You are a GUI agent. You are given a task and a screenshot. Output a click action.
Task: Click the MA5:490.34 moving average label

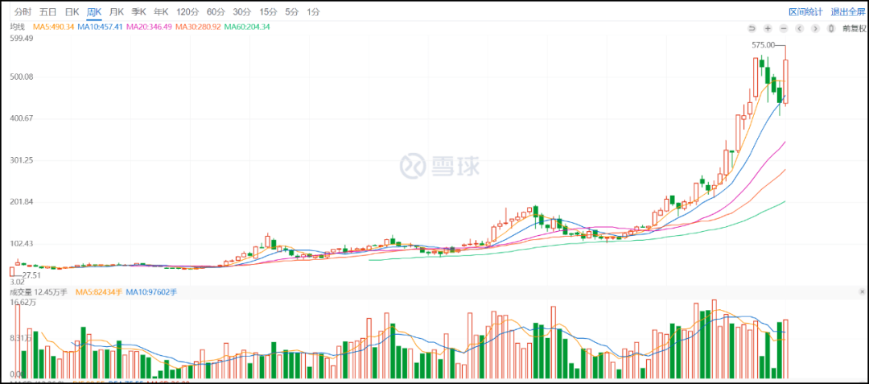click(53, 27)
